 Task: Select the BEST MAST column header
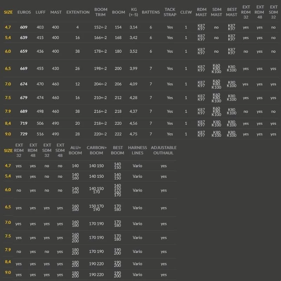[231, 12]
